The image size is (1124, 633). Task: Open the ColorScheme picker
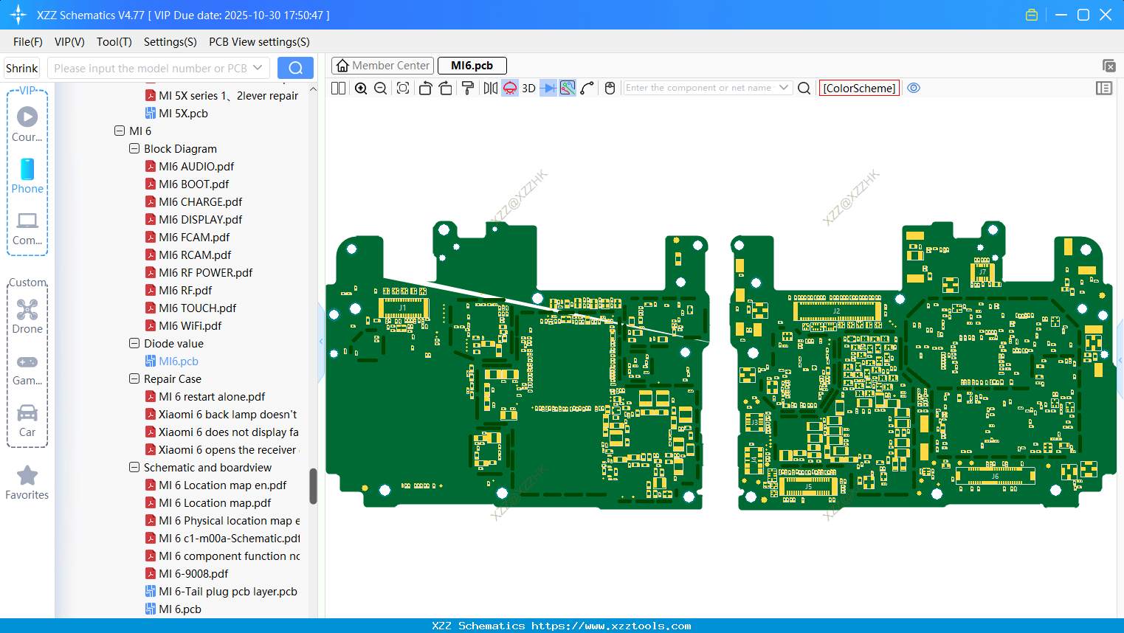tap(859, 88)
